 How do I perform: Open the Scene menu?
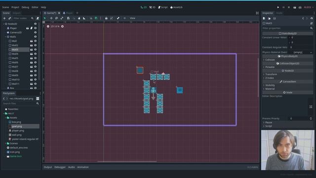tap(5, 7)
